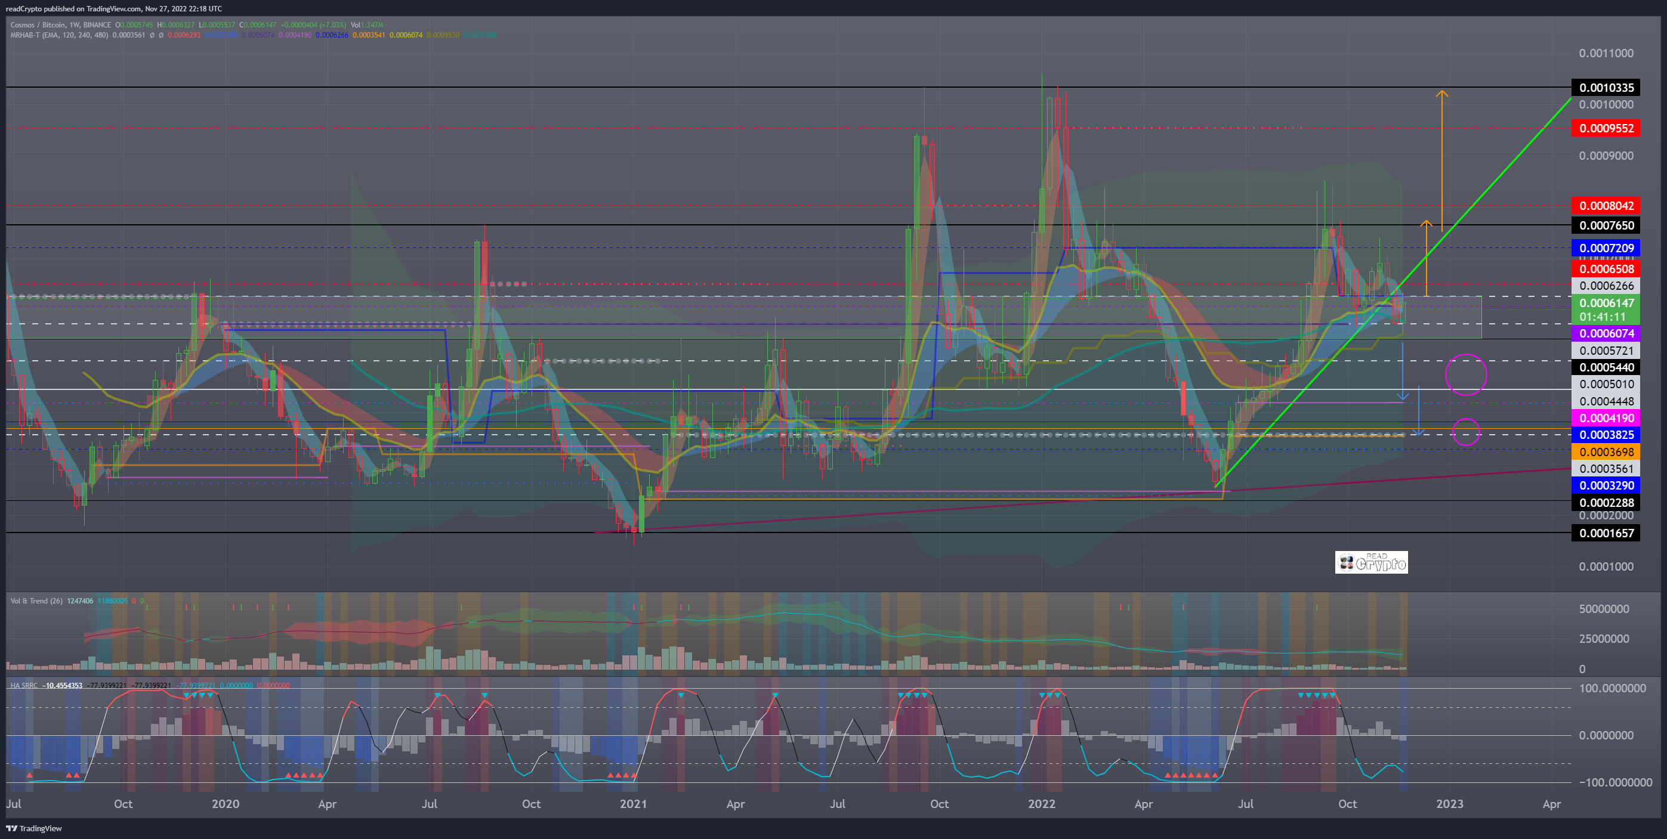Click the 'readCrypto published on TradingView.com' header text

74,9
